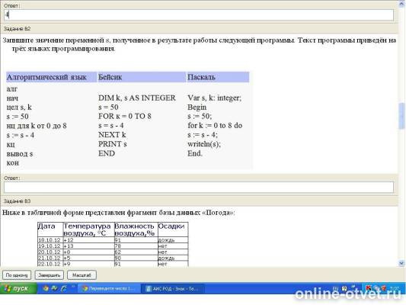Click the 'Задание B3' section heading
Image resolution: width=406 pixels, height=305 pixels.
point(17,201)
